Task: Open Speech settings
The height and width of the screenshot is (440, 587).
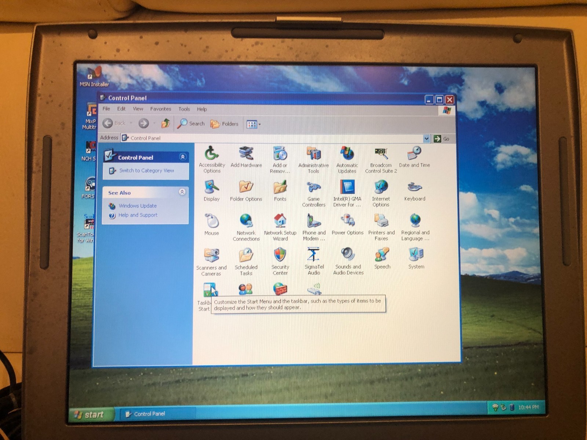Action: click(382, 258)
